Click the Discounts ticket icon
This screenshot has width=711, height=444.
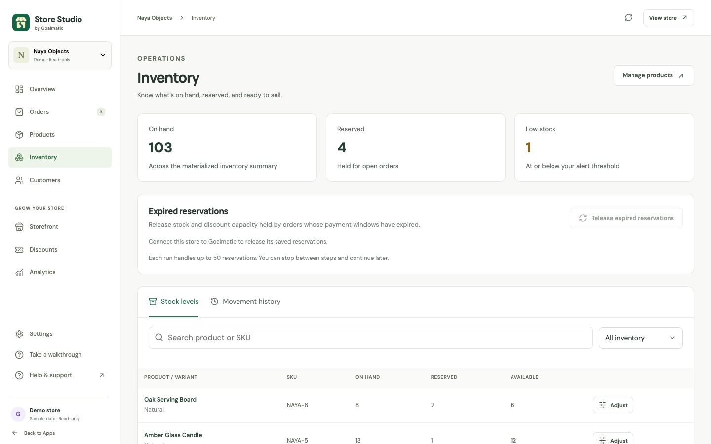(x=19, y=250)
